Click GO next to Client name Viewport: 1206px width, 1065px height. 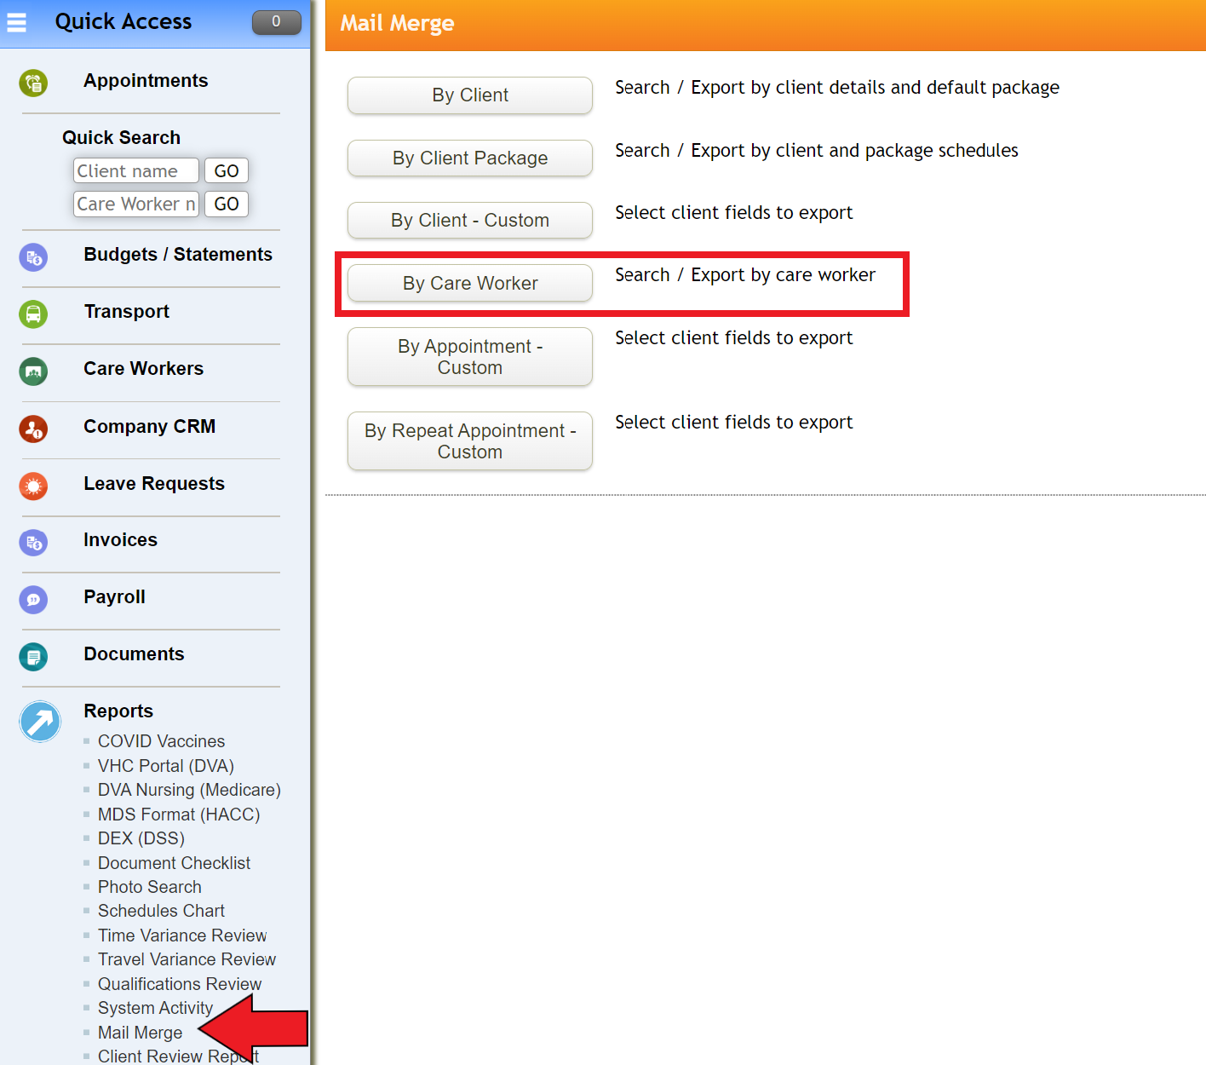(226, 170)
